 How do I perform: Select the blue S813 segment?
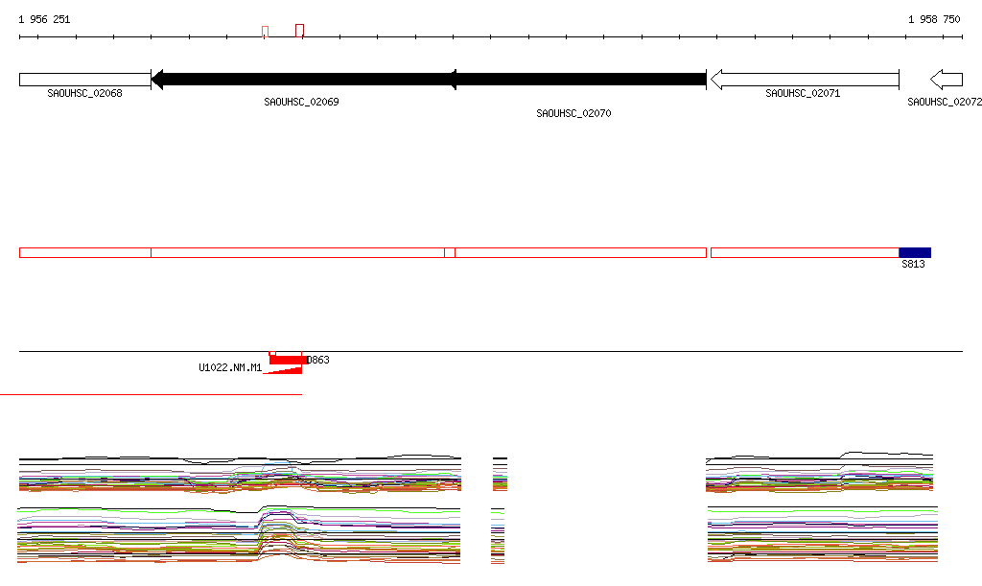coord(915,252)
